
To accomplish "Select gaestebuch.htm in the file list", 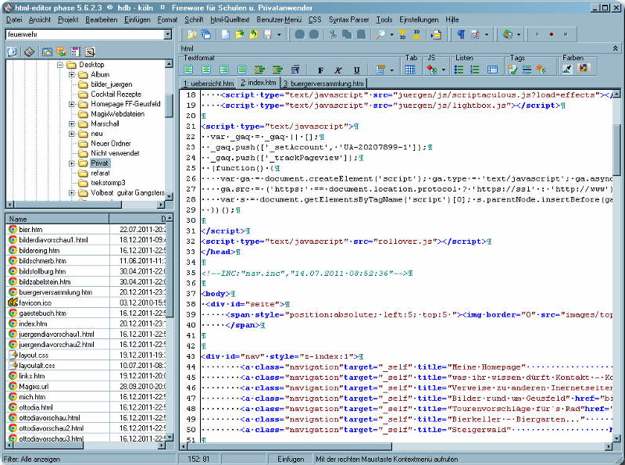I will (x=42, y=313).
